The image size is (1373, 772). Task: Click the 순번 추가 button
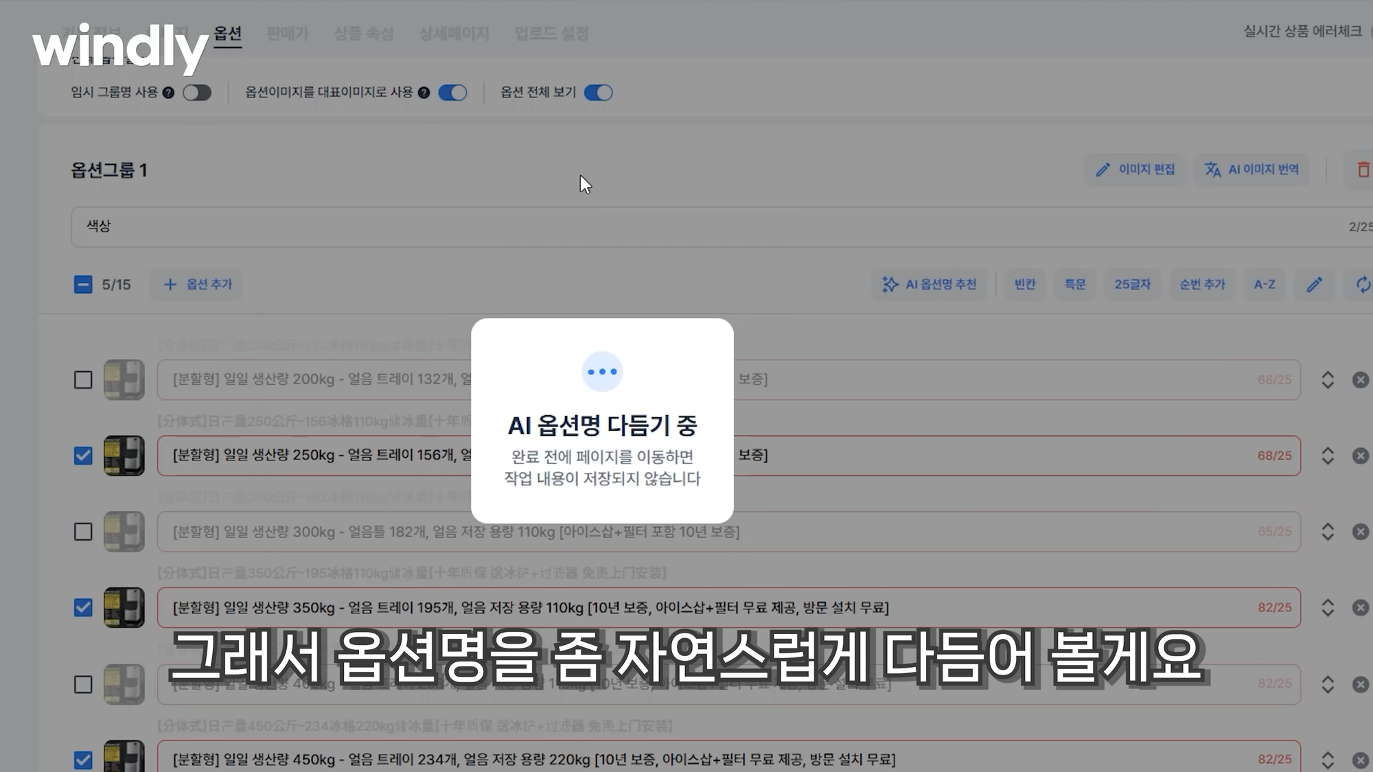pyautogui.click(x=1203, y=284)
